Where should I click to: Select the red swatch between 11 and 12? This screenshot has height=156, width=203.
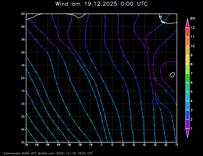click(187, 32)
